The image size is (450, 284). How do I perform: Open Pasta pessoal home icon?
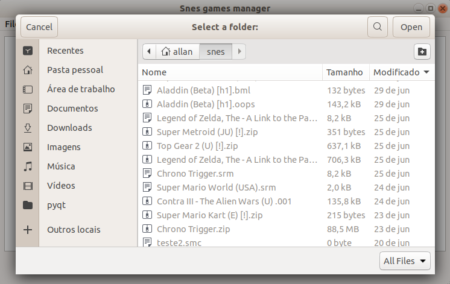coord(28,70)
